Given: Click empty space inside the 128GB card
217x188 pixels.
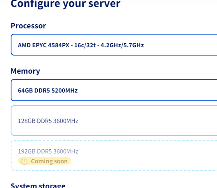Looking at the screenshot, I should tap(152, 121).
